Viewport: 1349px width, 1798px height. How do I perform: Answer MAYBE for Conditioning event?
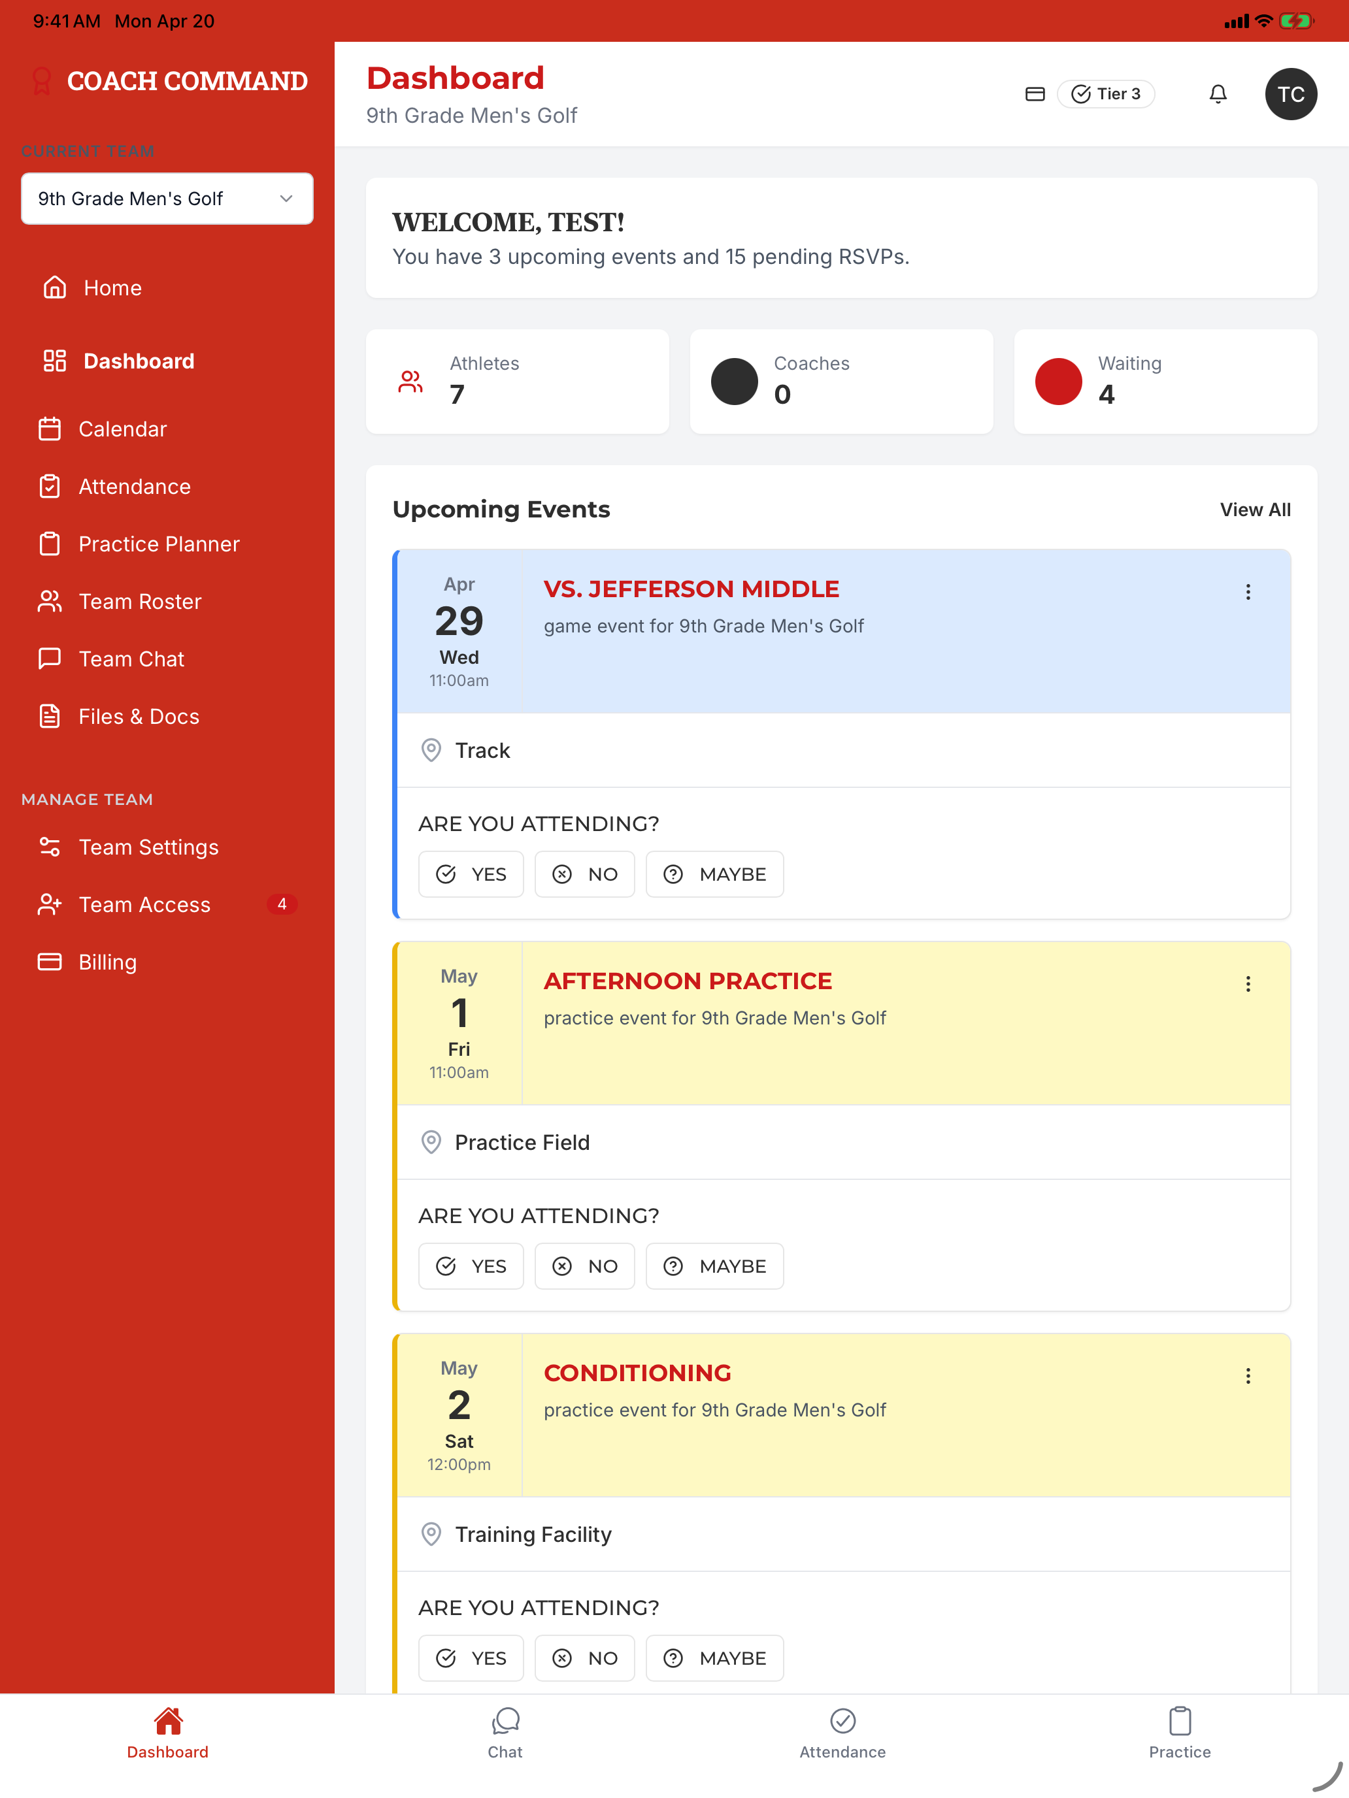tap(715, 1658)
